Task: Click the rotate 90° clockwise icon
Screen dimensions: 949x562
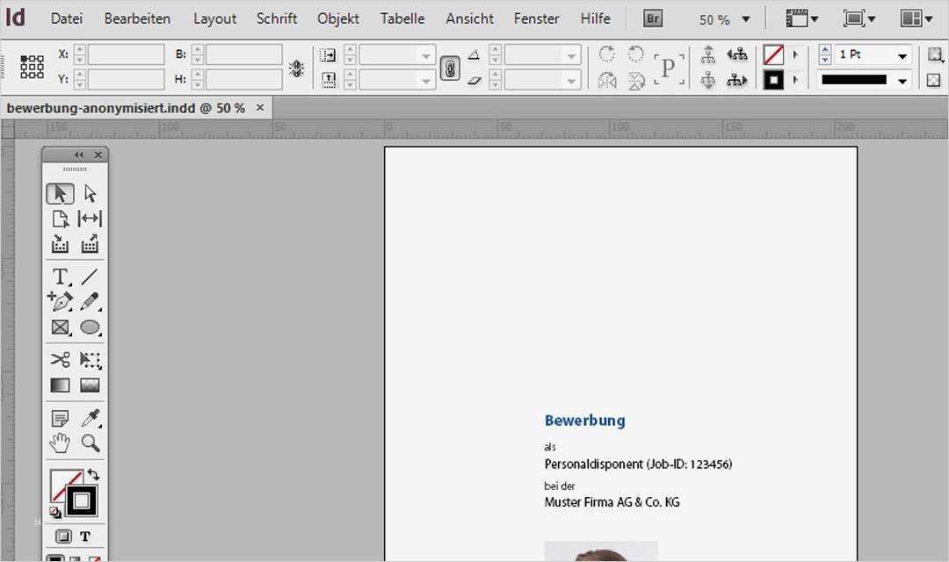Action: click(x=607, y=54)
